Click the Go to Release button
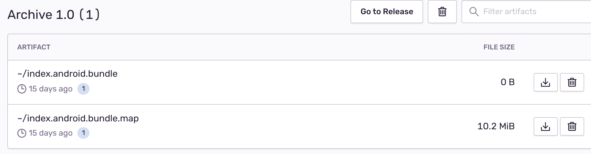Image resolution: width=591 pixels, height=154 pixels. pos(387,12)
